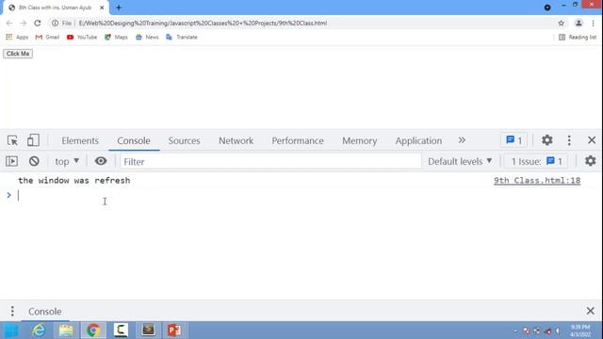Click the 1 Issue link in console toolbar
Viewport: 603px width, 339px height.
[x=536, y=161]
